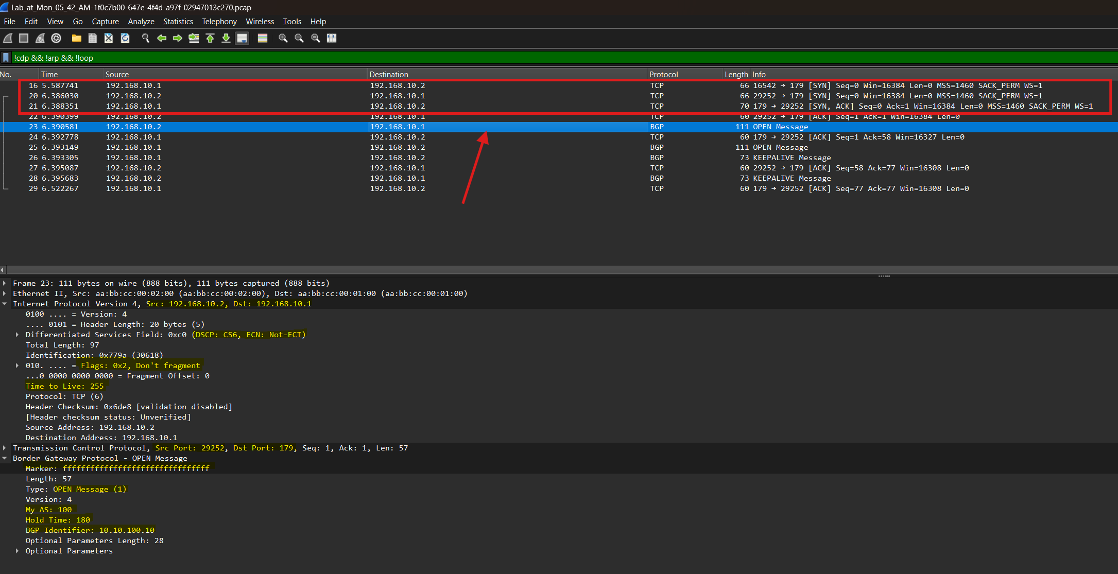Open the Statistics menu
Screen dimensions: 1118x574
[178, 22]
